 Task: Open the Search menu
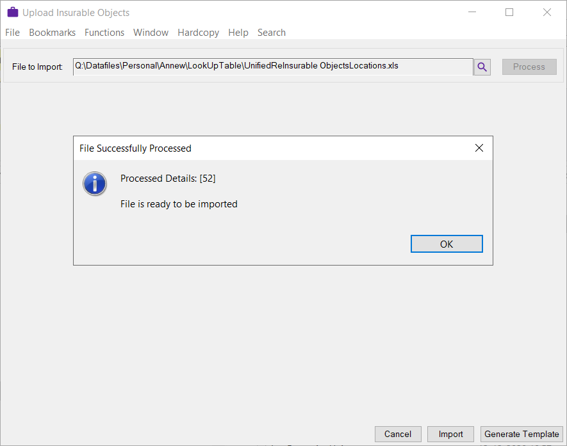(x=271, y=33)
